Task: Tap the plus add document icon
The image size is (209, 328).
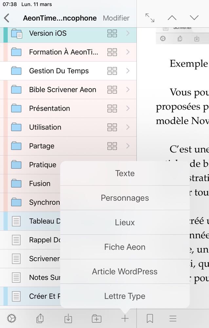Action: click(125, 318)
